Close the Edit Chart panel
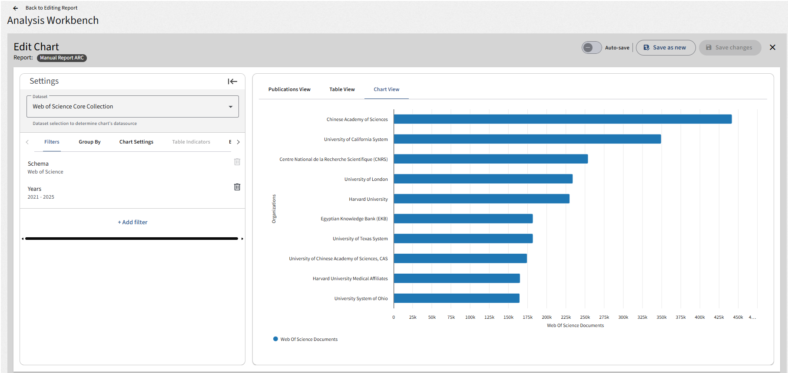 click(x=772, y=47)
